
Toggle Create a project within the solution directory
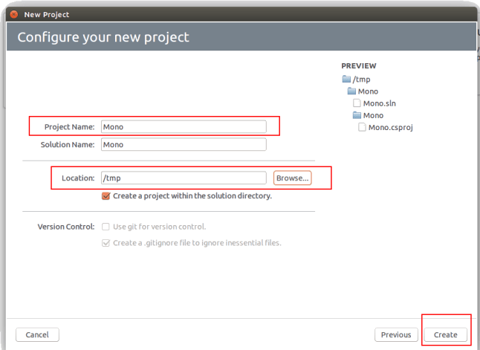click(x=106, y=196)
